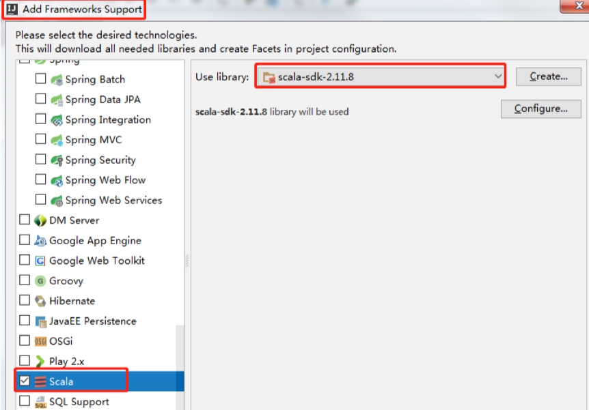Toggle the Spring Security checkbox

pos(40,159)
